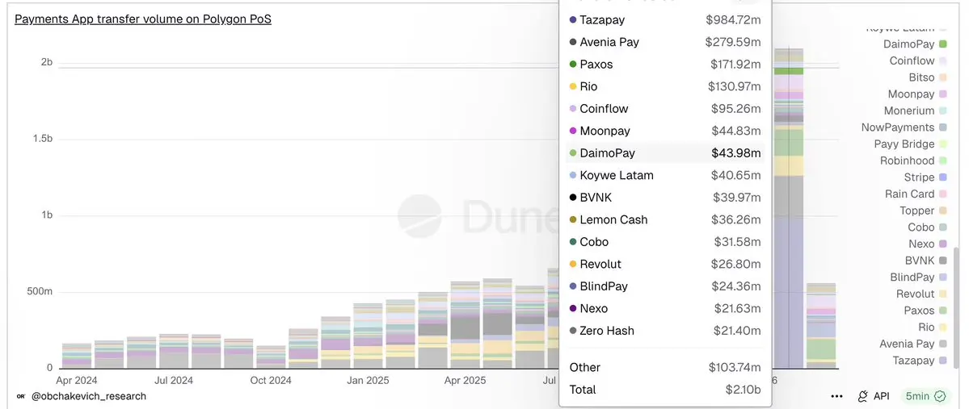Click the BlindPay $24.36m tooltip row
969x409 pixels.
665,287
